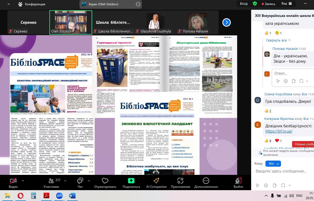Click the green Share screen button

point(131,181)
